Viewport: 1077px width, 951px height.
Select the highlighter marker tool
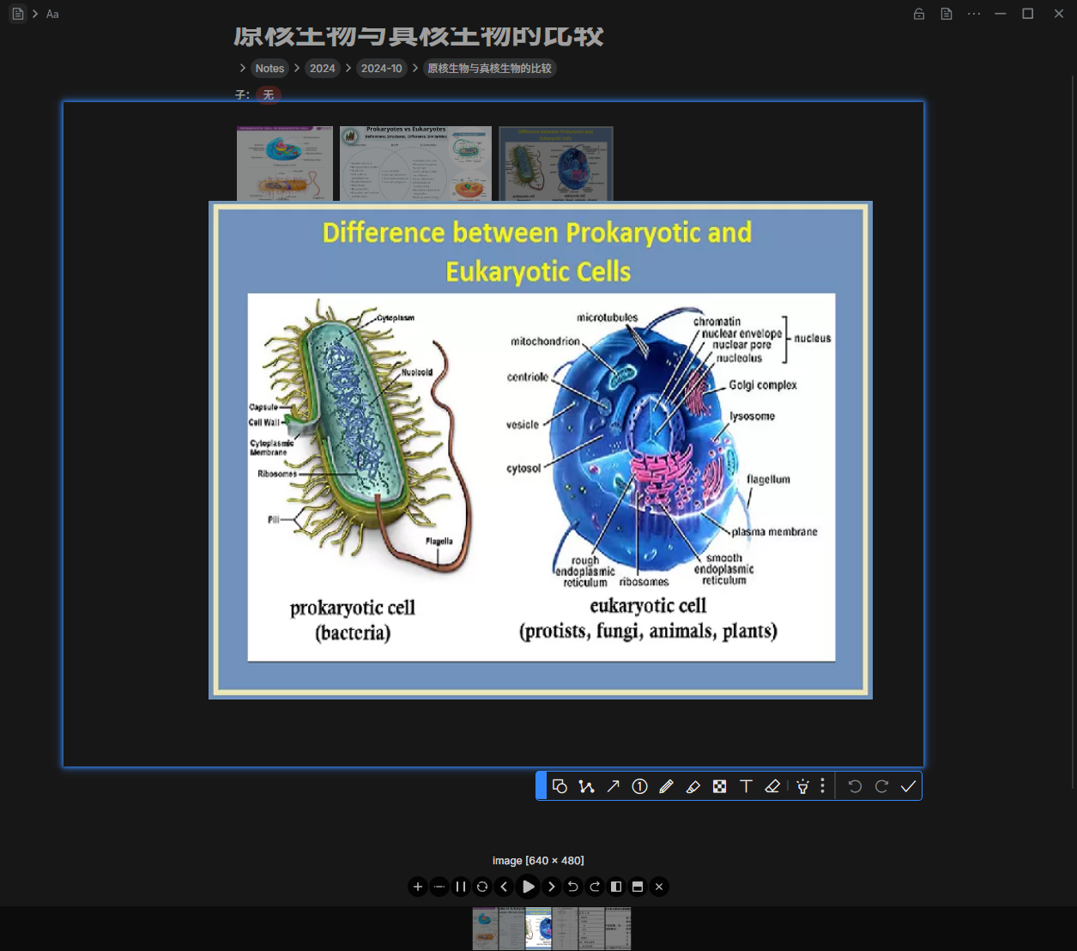tap(693, 786)
